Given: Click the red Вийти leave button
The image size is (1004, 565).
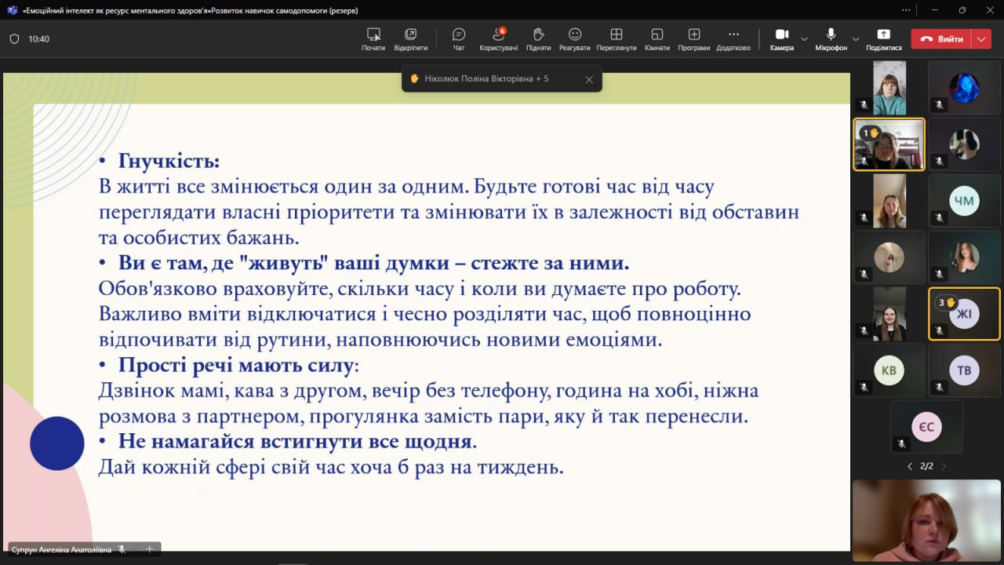Looking at the screenshot, I should (x=941, y=38).
